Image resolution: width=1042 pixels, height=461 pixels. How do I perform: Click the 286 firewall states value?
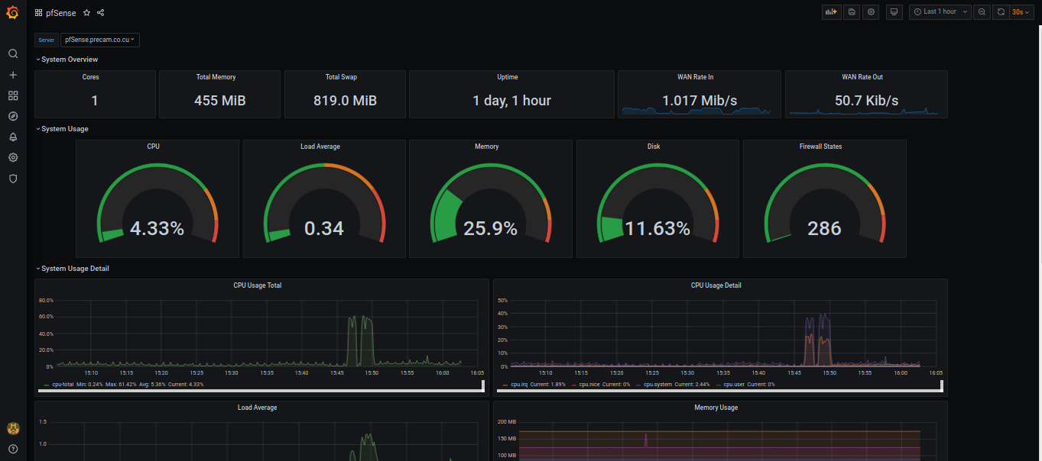pyautogui.click(x=824, y=228)
